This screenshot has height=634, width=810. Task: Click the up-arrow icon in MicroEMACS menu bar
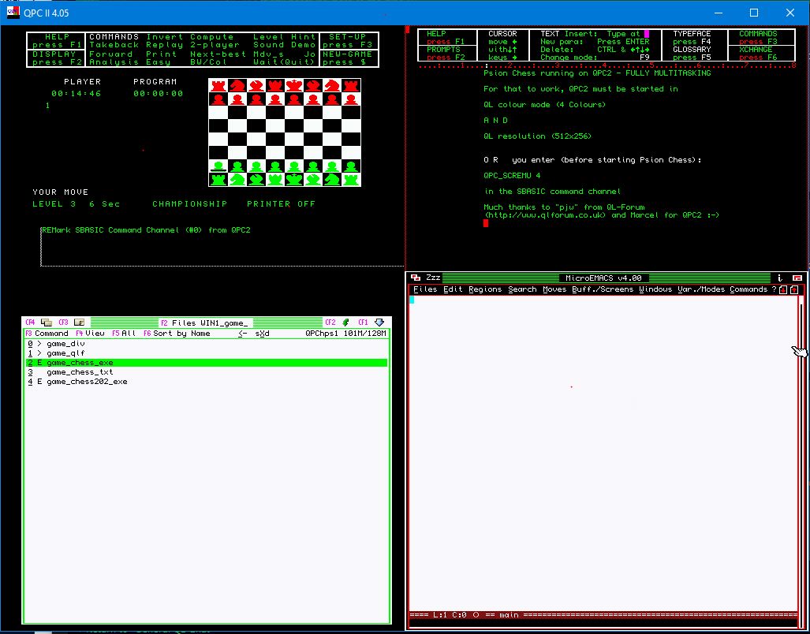794,289
